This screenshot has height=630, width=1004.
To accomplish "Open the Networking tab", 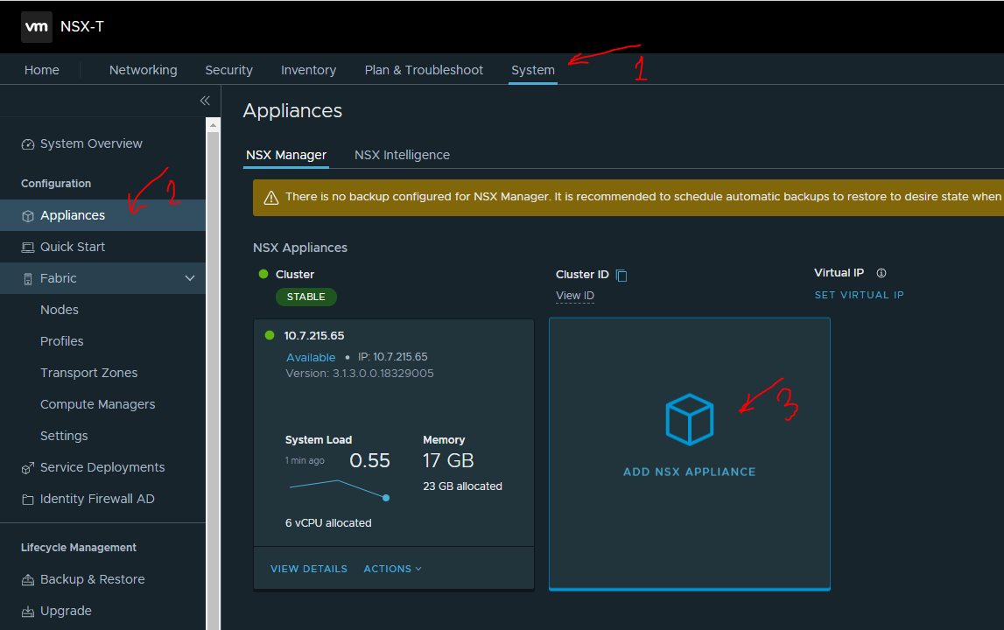I will pyautogui.click(x=144, y=70).
